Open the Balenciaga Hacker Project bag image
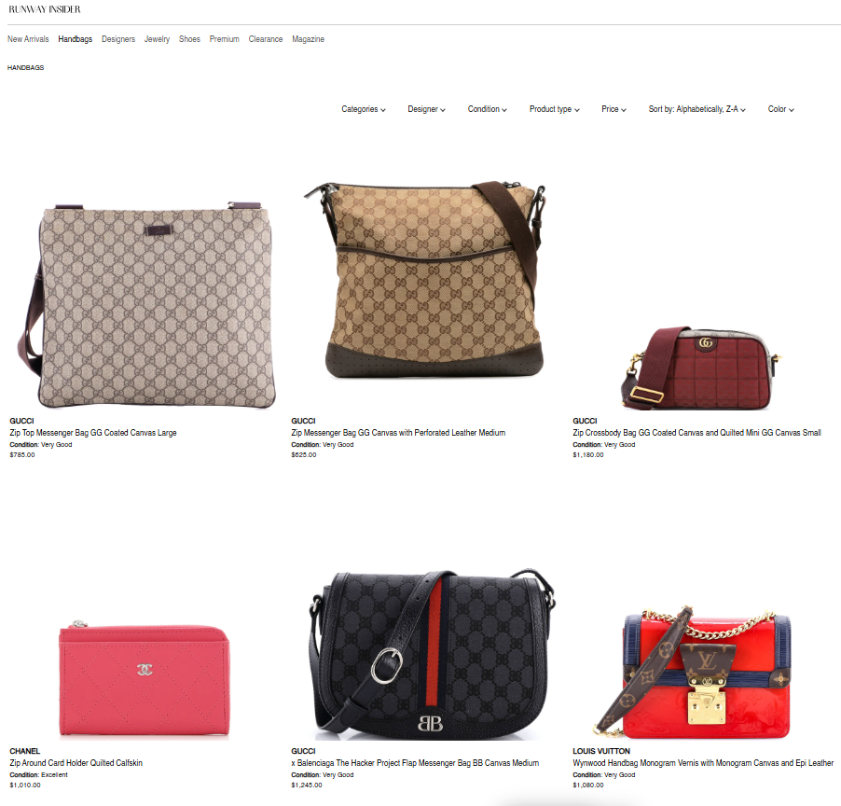 (x=432, y=654)
